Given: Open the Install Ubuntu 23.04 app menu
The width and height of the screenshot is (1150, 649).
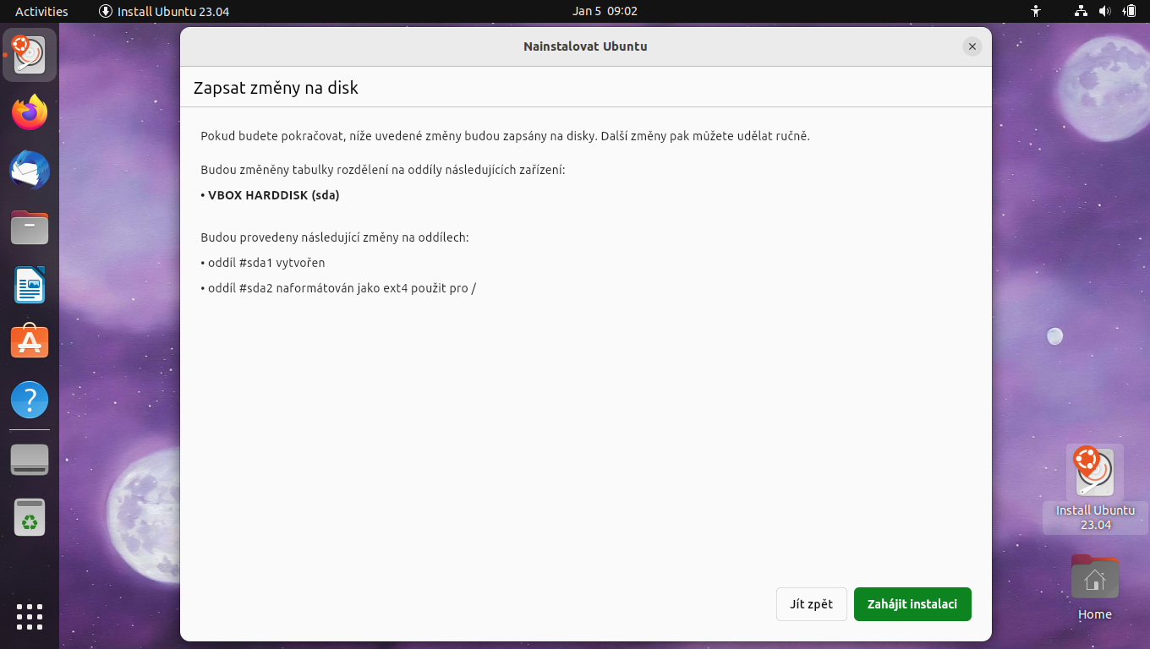Looking at the screenshot, I should (164, 11).
